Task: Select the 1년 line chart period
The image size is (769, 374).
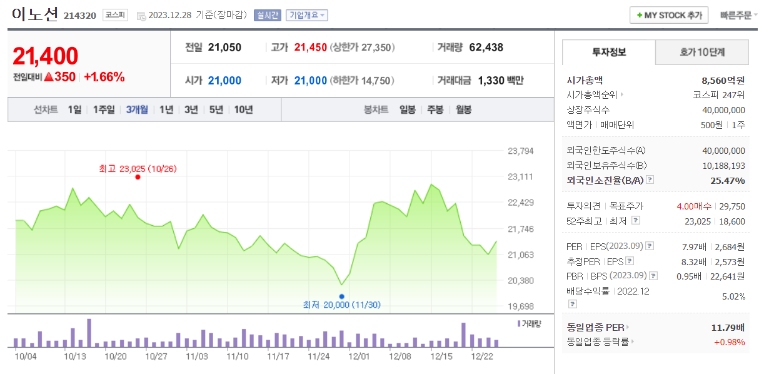Action: click(166, 109)
